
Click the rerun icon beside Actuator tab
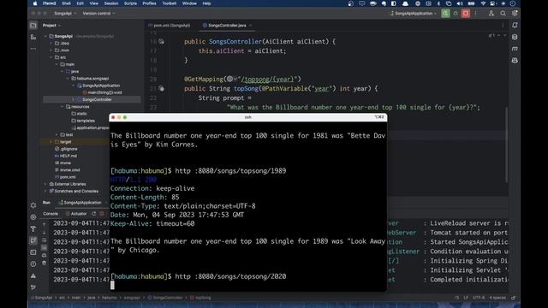(93, 213)
